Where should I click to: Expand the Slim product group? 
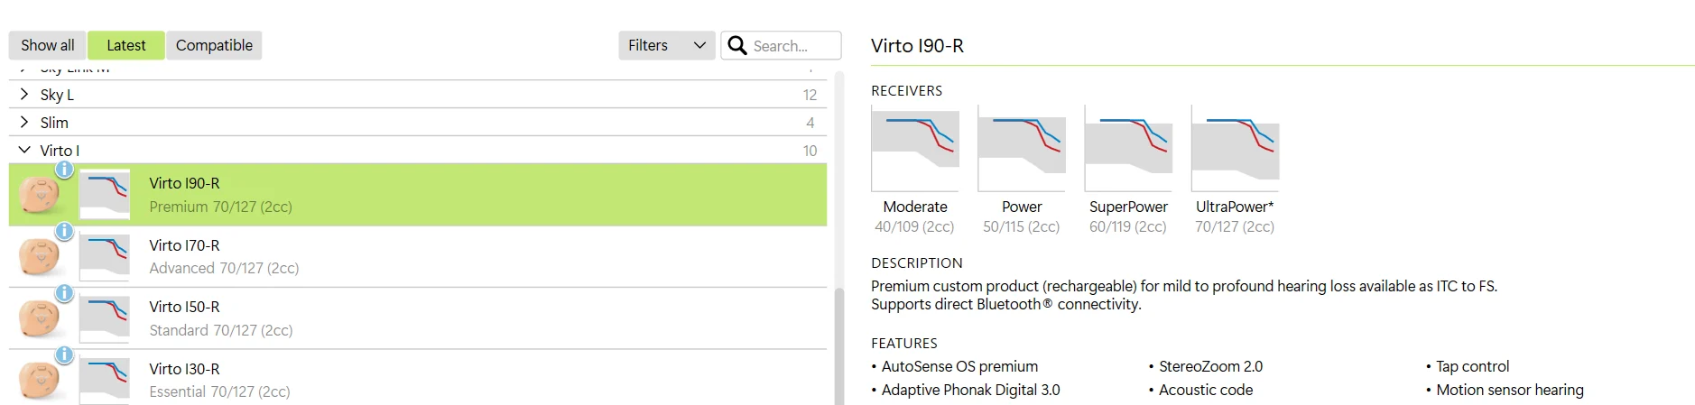[418, 123]
